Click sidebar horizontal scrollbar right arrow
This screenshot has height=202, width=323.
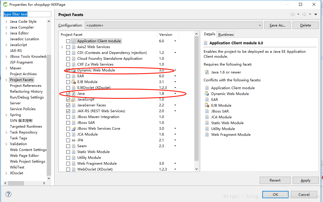[x=44, y=183]
